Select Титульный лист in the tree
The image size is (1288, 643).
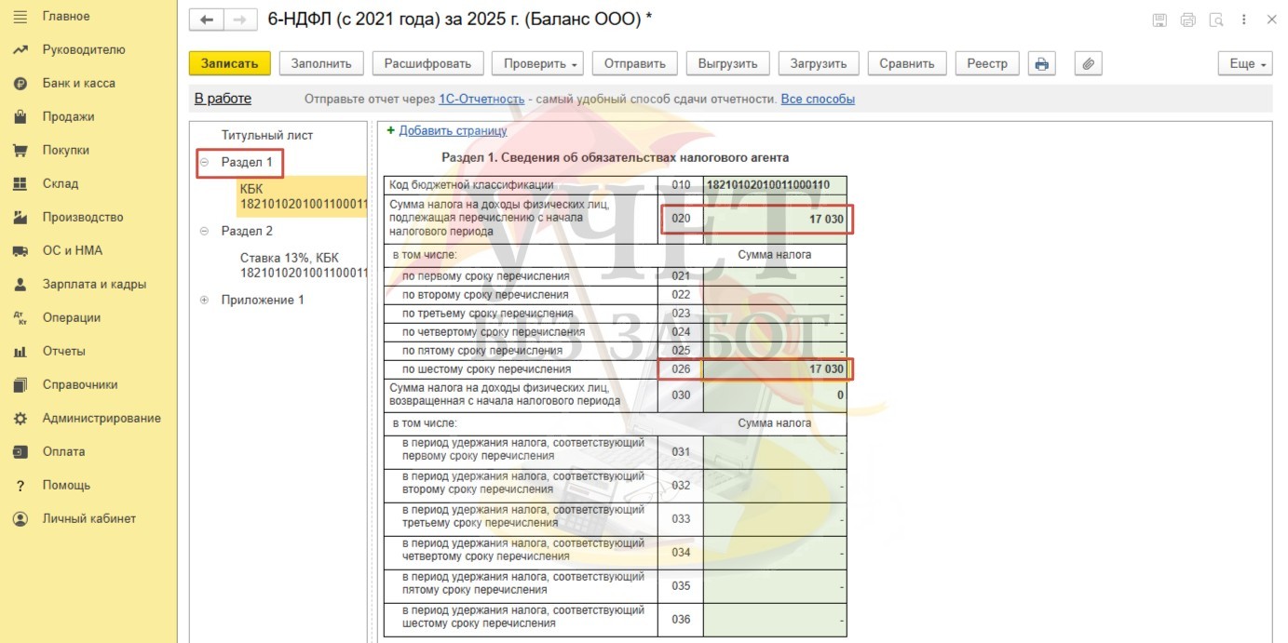point(267,135)
